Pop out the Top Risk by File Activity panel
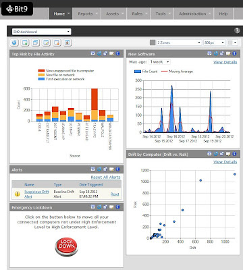Viewport: 243px width, 270px height. click(105, 53)
